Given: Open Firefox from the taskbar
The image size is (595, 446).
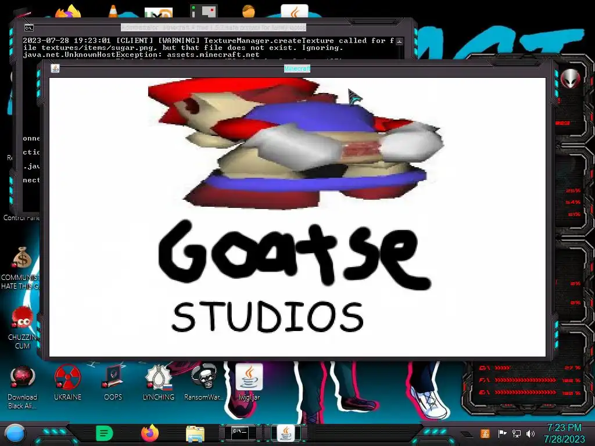Looking at the screenshot, I should coord(149,433).
